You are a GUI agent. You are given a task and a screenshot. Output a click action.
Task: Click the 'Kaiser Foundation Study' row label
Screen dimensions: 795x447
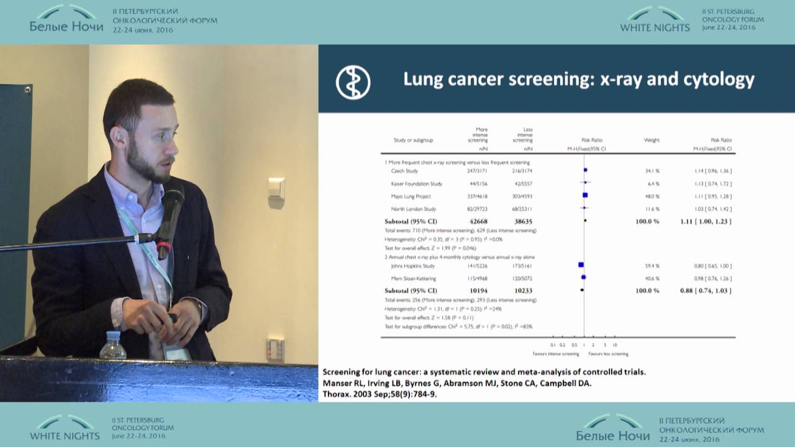click(416, 184)
